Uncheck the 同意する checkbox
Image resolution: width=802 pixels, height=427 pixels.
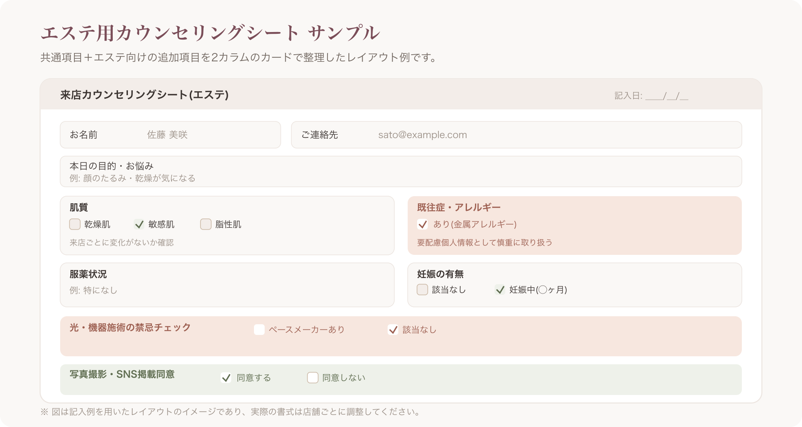(x=226, y=378)
